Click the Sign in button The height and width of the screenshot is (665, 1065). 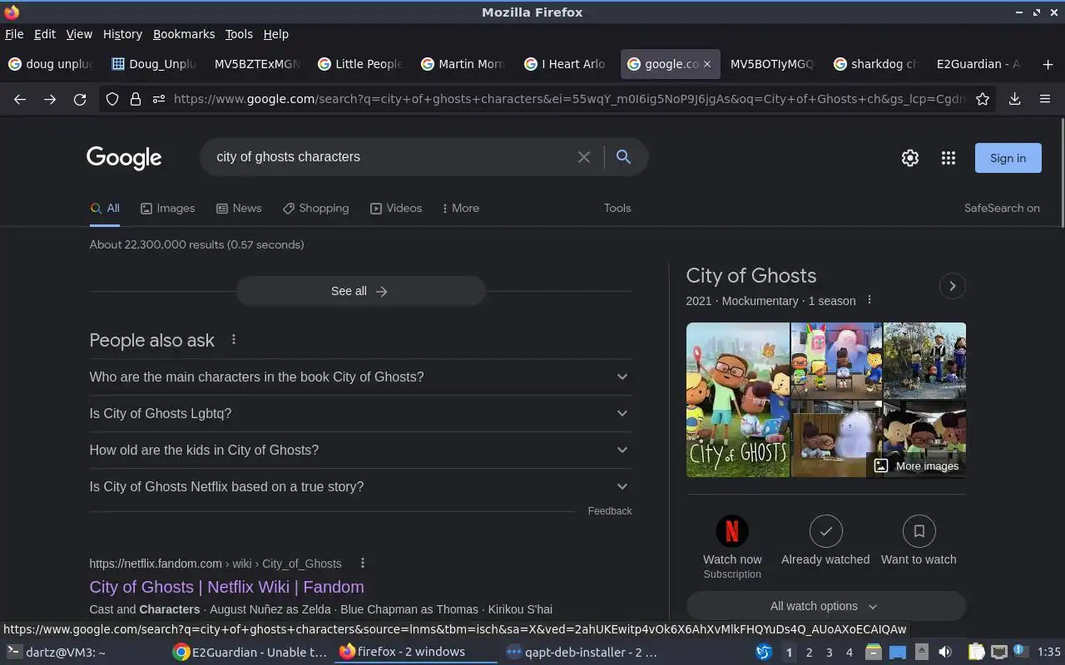[1008, 158]
